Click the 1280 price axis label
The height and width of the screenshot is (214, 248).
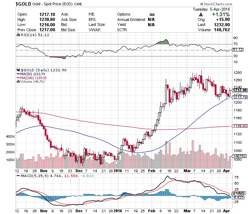pyautogui.click(x=238, y=72)
